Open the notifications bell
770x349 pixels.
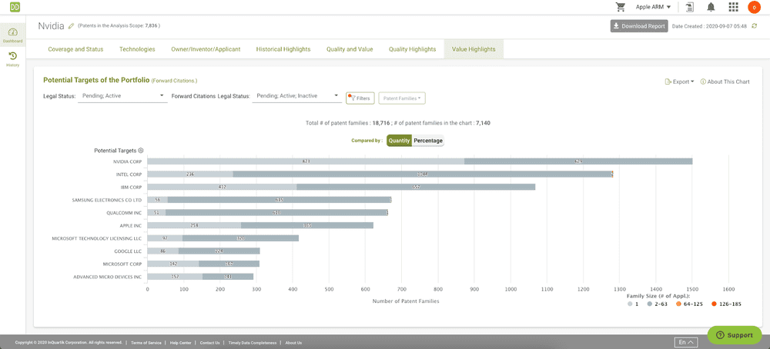(x=711, y=7)
